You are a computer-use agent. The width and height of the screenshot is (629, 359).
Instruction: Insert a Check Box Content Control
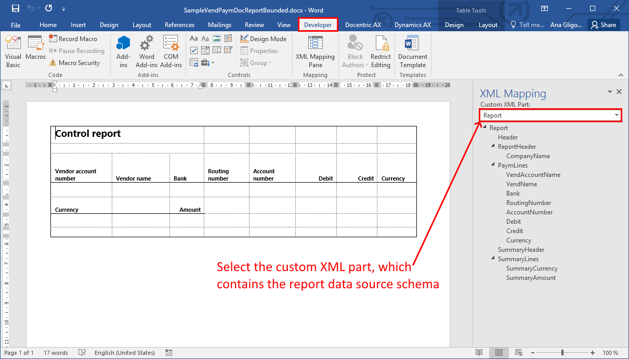[x=194, y=50]
